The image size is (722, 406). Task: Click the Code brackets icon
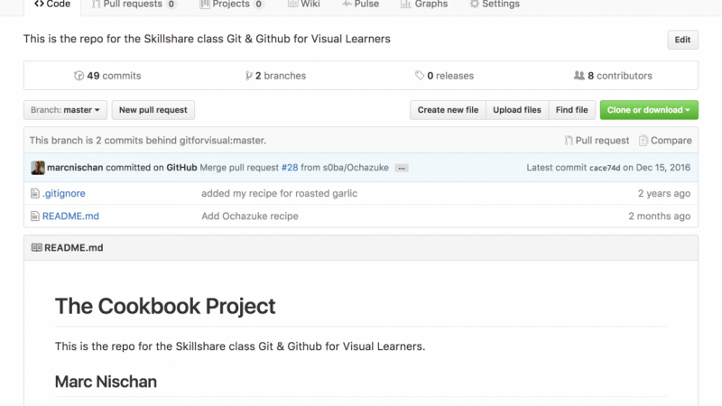[x=39, y=5]
